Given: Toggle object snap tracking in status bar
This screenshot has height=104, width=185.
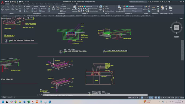Looking at the screenshot, I should pyautogui.click(x=150, y=97).
